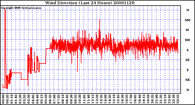The height and width of the screenshot is (105, 195).
Task: Select the '11:05' time label
Action: pos(84,99)
